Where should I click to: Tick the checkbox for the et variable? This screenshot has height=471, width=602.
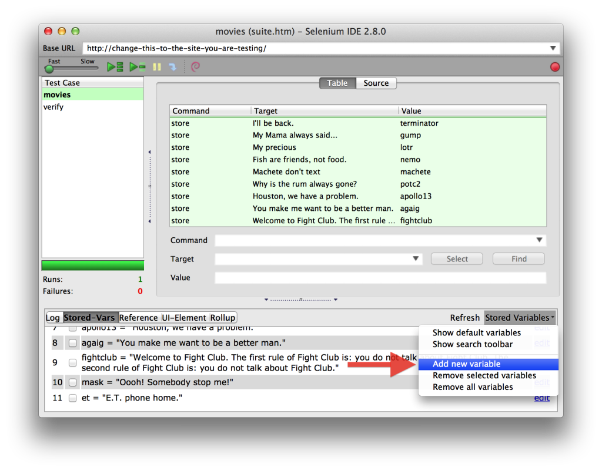(72, 398)
